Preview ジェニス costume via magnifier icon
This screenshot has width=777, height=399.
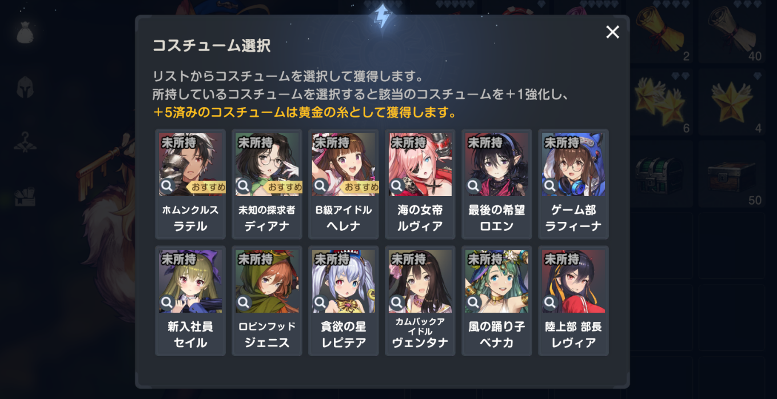244,302
